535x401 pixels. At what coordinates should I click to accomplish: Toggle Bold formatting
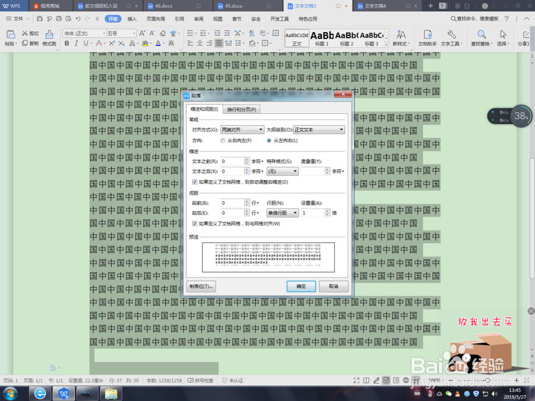coord(66,43)
